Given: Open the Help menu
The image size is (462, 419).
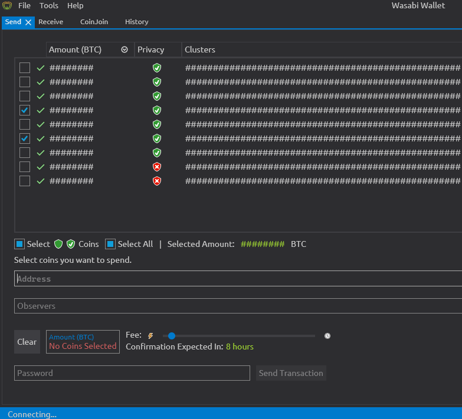Looking at the screenshot, I should [x=75, y=5].
